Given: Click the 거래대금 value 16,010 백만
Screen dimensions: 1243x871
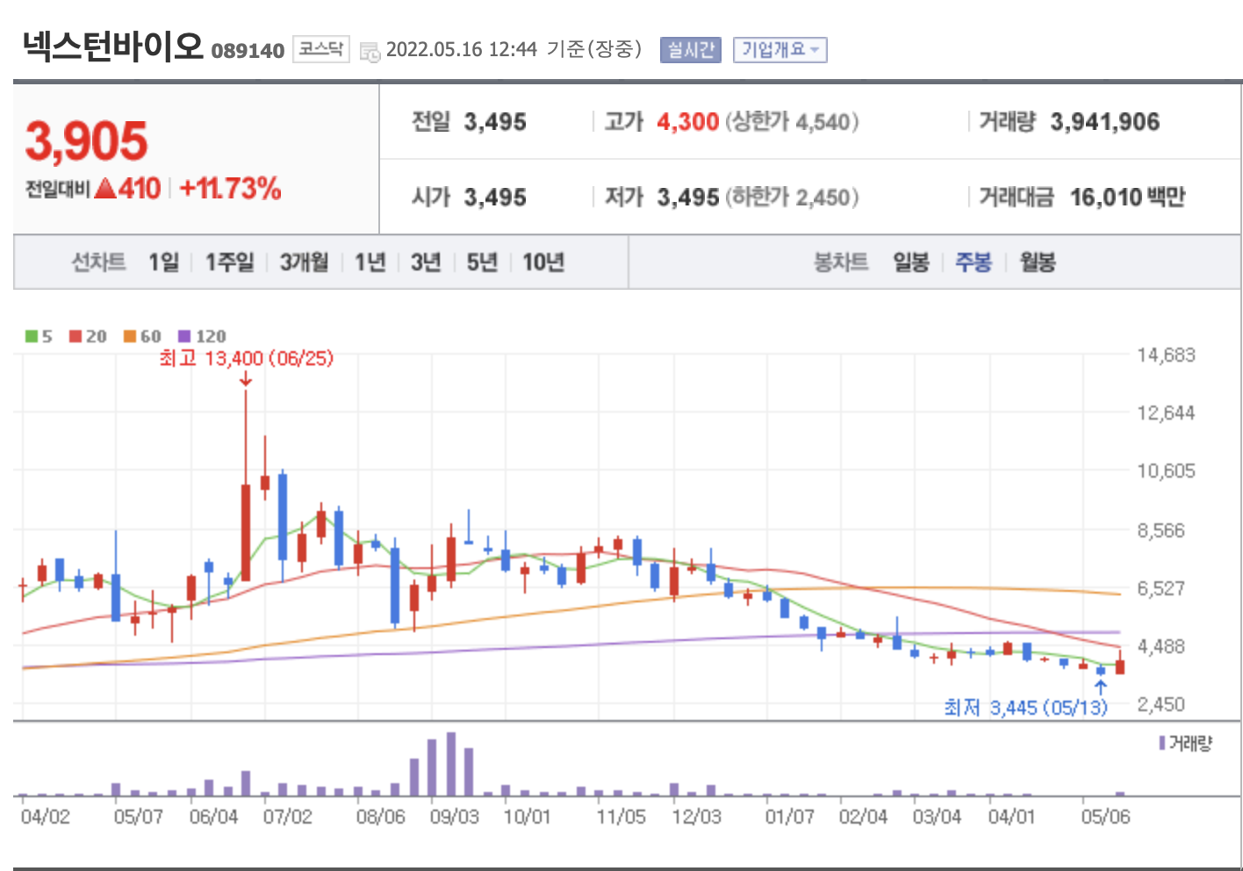Looking at the screenshot, I should (x=1127, y=198).
